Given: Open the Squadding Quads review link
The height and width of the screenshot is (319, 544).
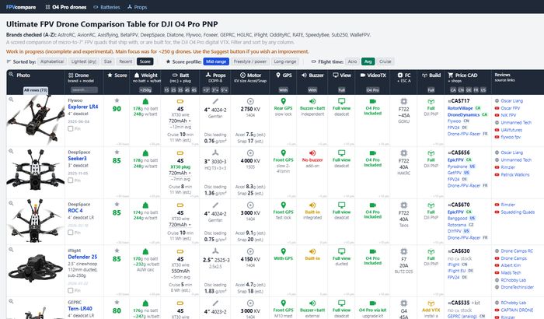Looking at the screenshot, I should (x=518, y=212).
